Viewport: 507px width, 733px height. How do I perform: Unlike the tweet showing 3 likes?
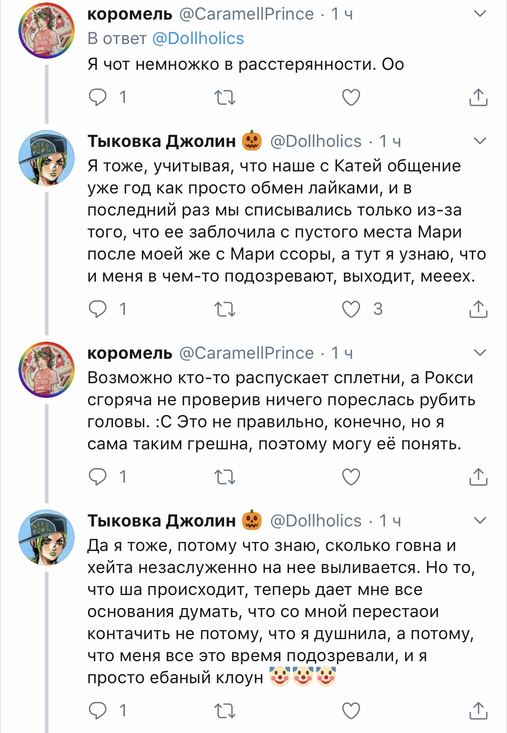pyautogui.click(x=351, y=309)
